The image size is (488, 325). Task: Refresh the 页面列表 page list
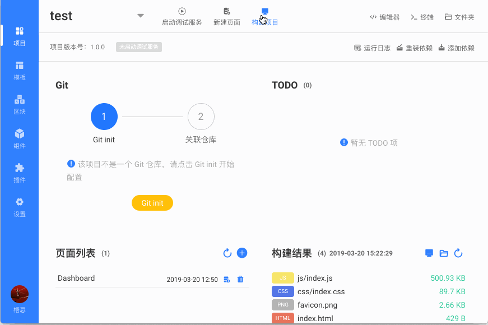pyautogui.click(x=227, y=253)
